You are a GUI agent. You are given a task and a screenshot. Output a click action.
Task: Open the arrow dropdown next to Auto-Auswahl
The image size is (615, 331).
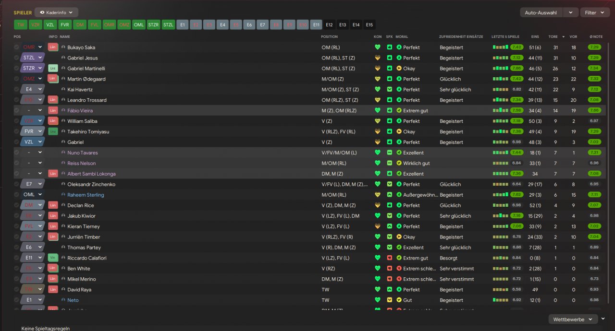571,12
